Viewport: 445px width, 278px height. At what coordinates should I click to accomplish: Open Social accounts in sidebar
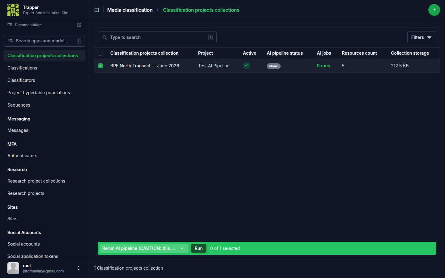[x=23, y=244]
